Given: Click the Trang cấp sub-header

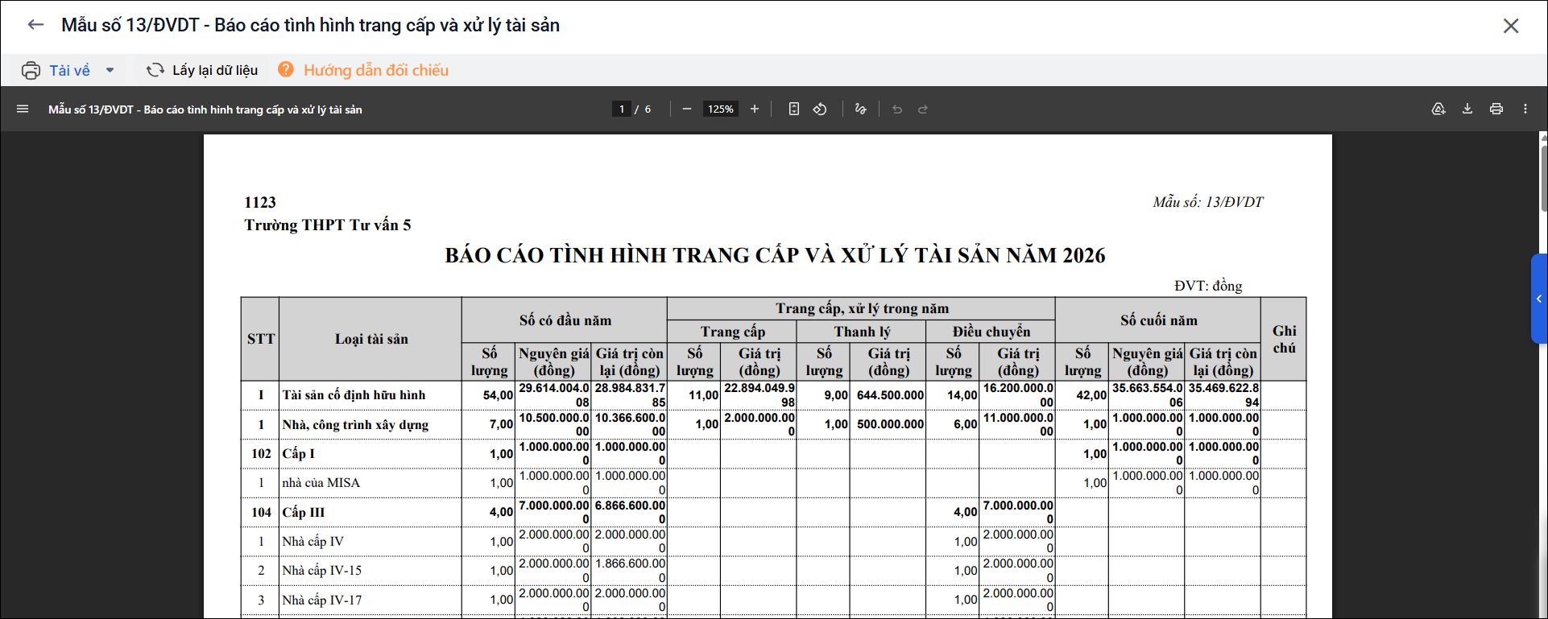Looking at the screenshot, I should point(732,332).
